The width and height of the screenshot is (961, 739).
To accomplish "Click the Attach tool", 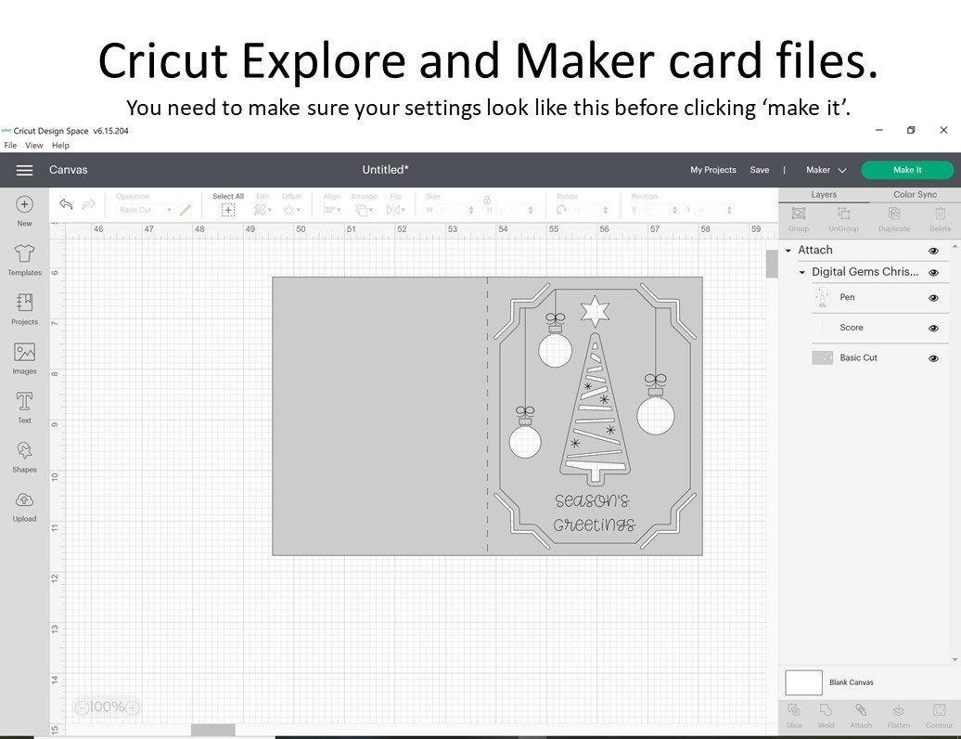I will click(861, 715).
